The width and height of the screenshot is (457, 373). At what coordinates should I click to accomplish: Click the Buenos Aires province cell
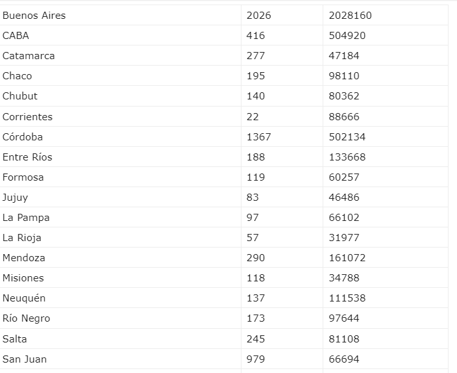coord(34,15)
